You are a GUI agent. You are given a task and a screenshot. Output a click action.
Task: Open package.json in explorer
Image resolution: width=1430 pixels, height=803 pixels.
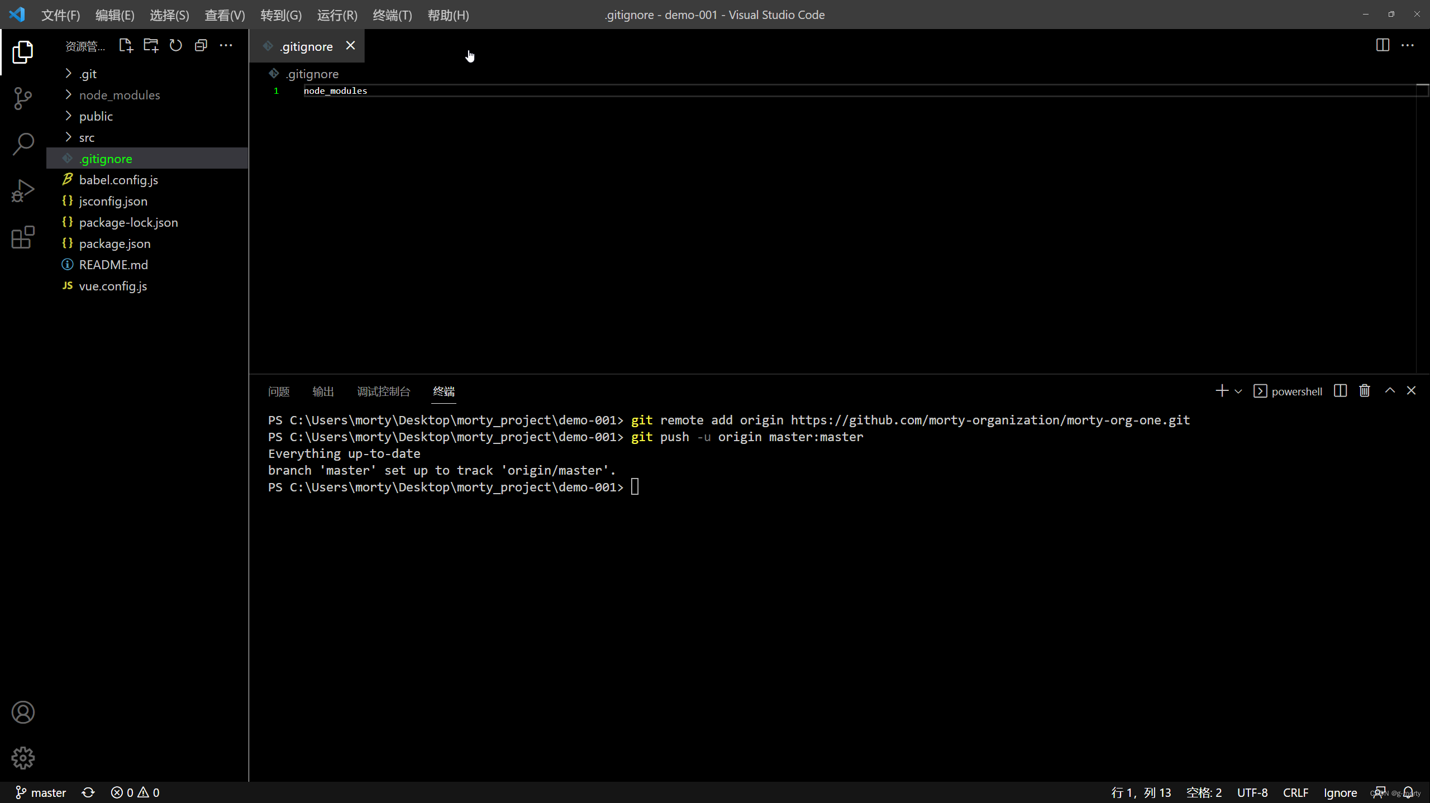(147, 243)
